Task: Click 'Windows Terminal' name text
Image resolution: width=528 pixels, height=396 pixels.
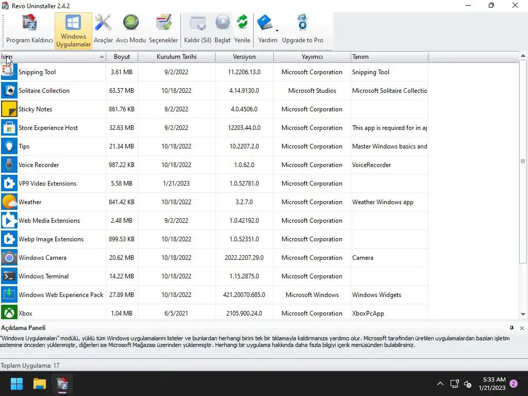Action: click(43, 276)
